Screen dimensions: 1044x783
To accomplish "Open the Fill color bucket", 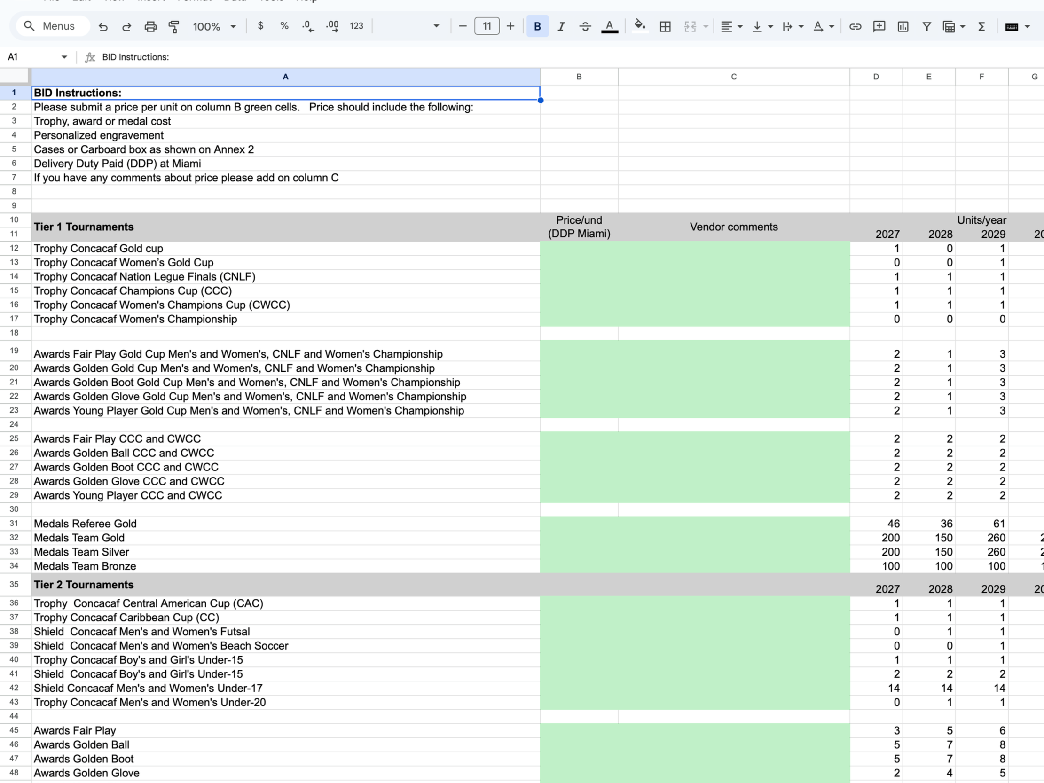I will point(640,26).
